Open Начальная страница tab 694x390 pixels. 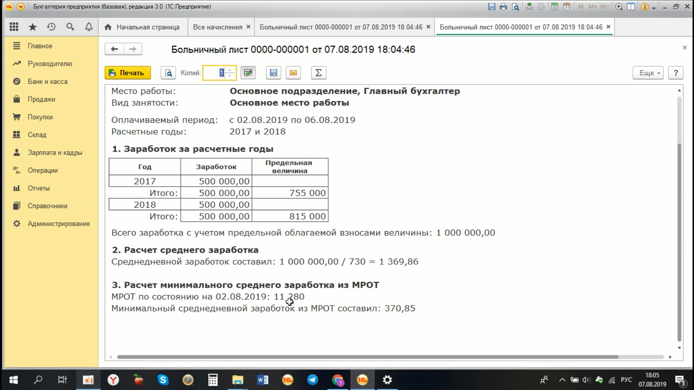coord(147,27)
